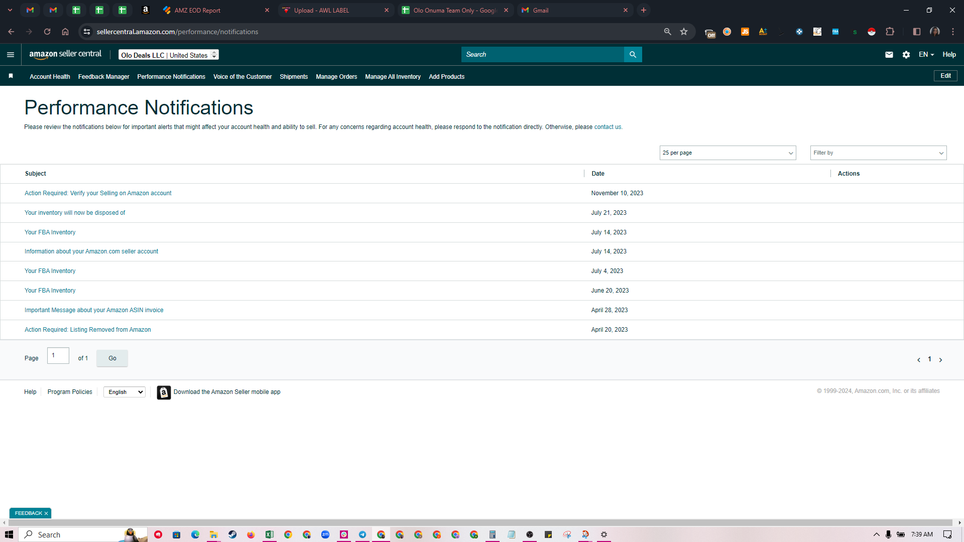Open Telegram from the taskbar
The image size is (964, 542).
(x=363, y=534)
